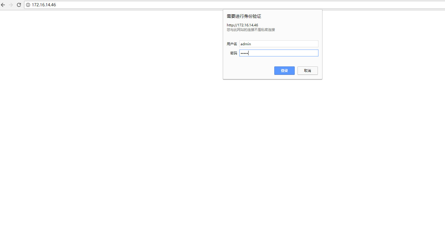Click the 用户名 label

pos(232,44)
